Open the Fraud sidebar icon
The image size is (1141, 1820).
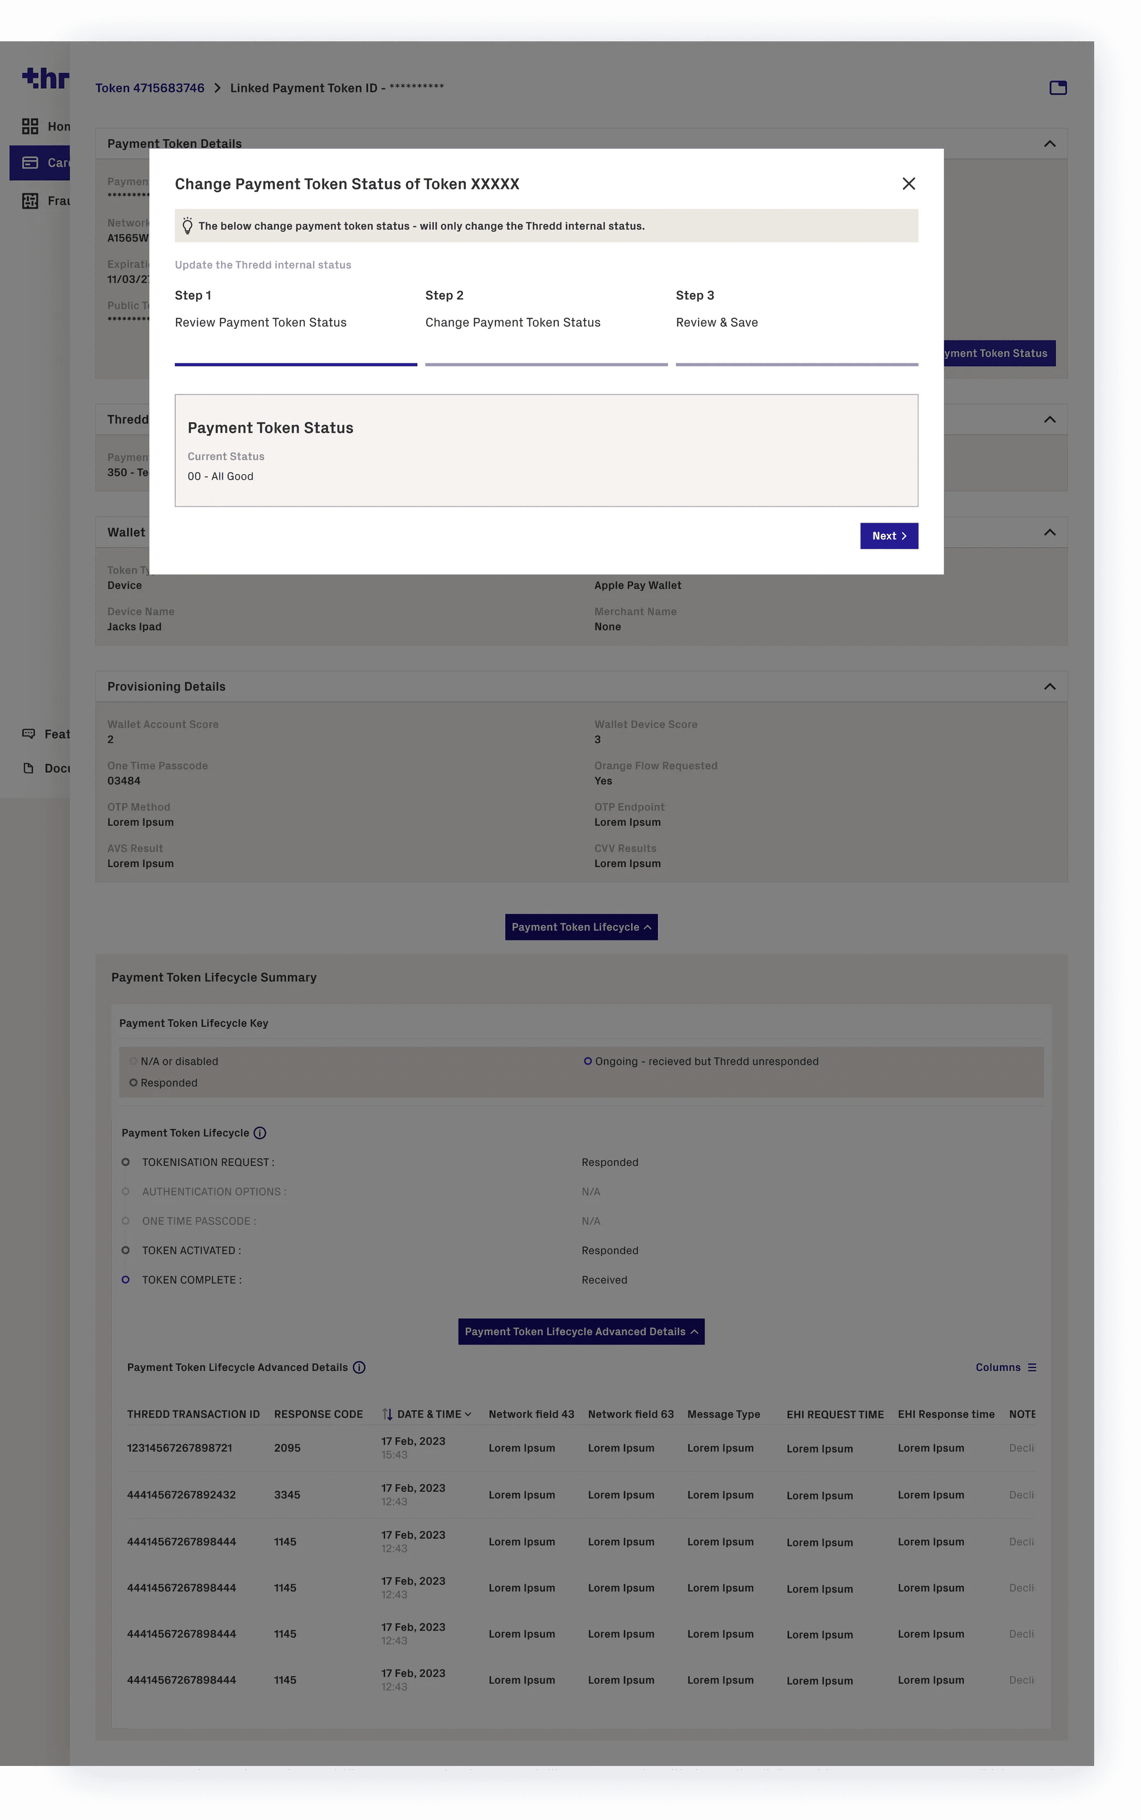(30, 201)
